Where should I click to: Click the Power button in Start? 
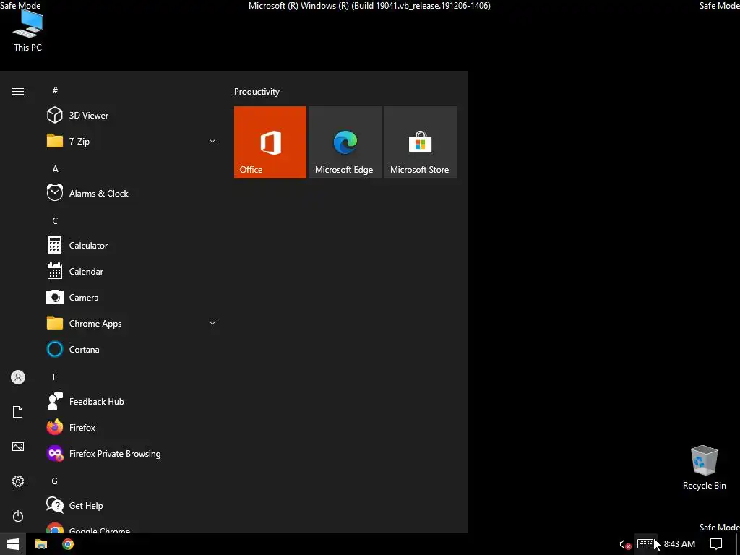pos(18,516)
